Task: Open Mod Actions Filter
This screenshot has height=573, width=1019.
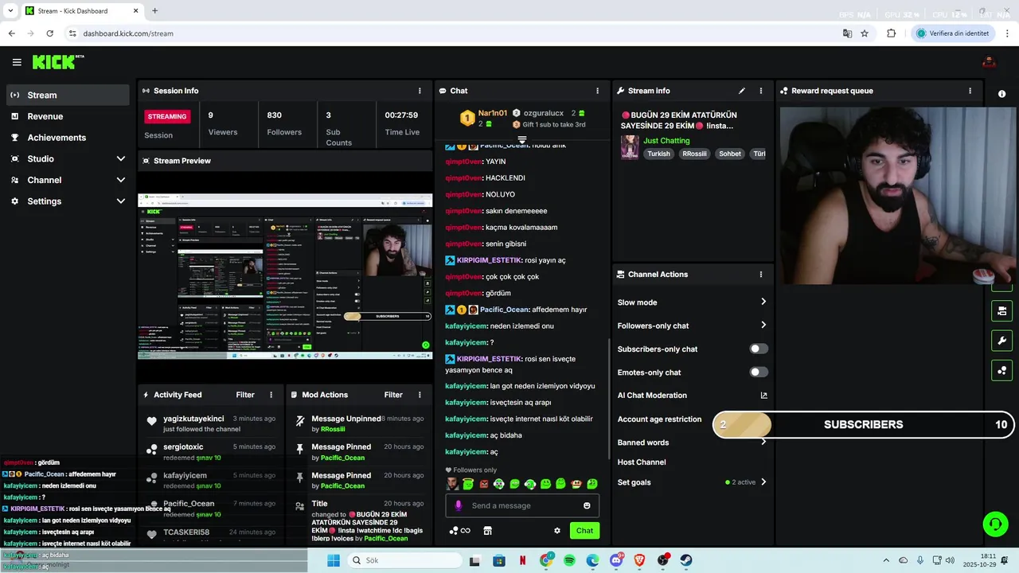Action: [x=393, y=395]
